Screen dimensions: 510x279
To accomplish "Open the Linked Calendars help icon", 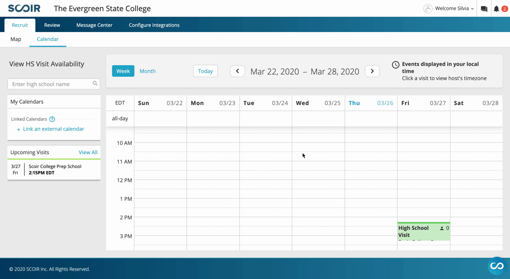I will pos(52,119).
